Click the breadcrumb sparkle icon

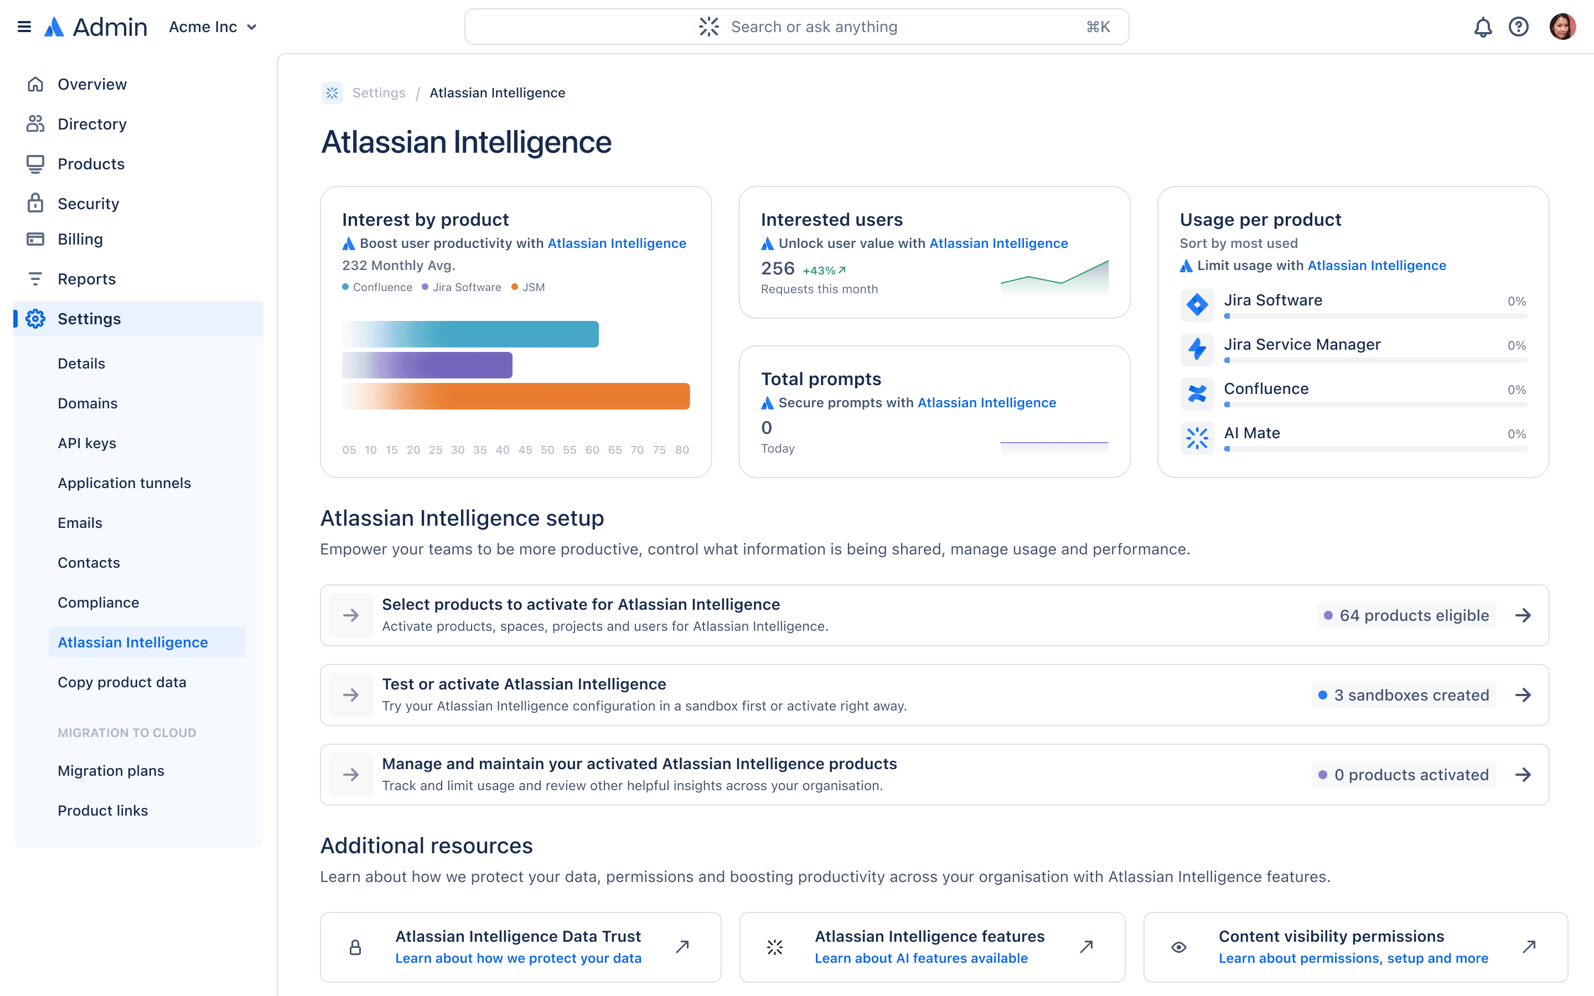click(332, 93)
